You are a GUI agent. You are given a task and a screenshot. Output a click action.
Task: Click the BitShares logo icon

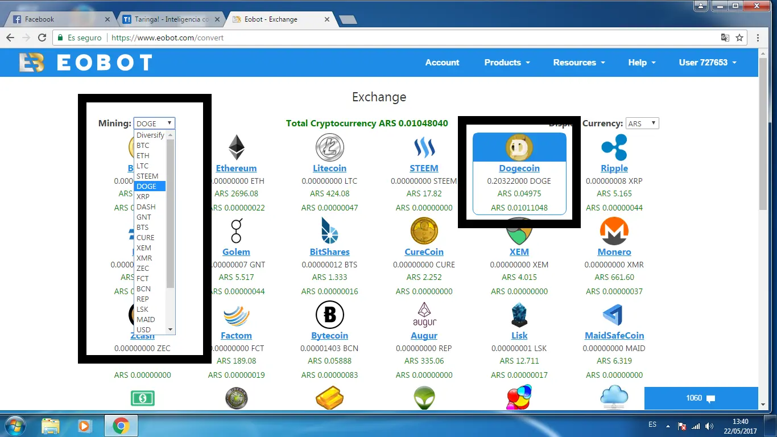pyautogui.click(x=330, y=231)
